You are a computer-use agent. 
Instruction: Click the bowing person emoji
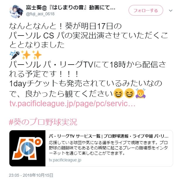[141, 93]
